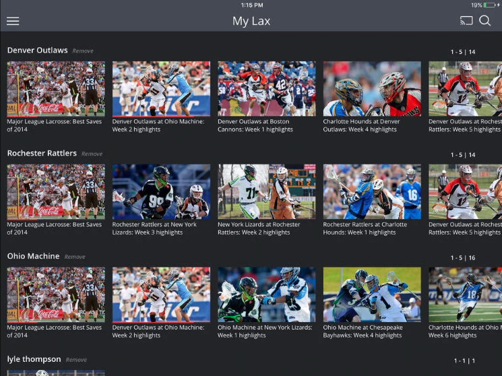
Task: Tap the Cast to screen icon
Action: [466, 21]
